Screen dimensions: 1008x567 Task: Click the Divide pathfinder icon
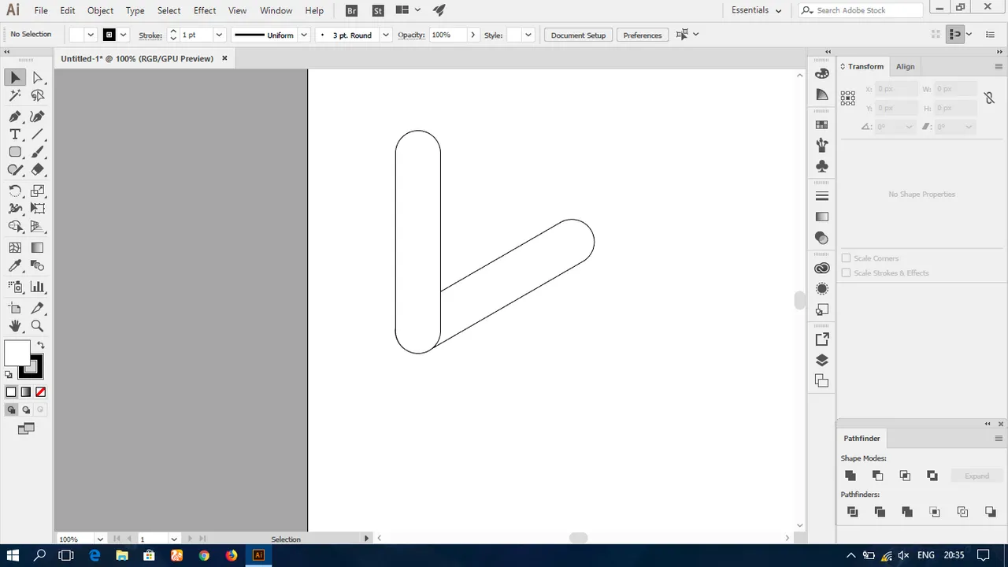852,512
